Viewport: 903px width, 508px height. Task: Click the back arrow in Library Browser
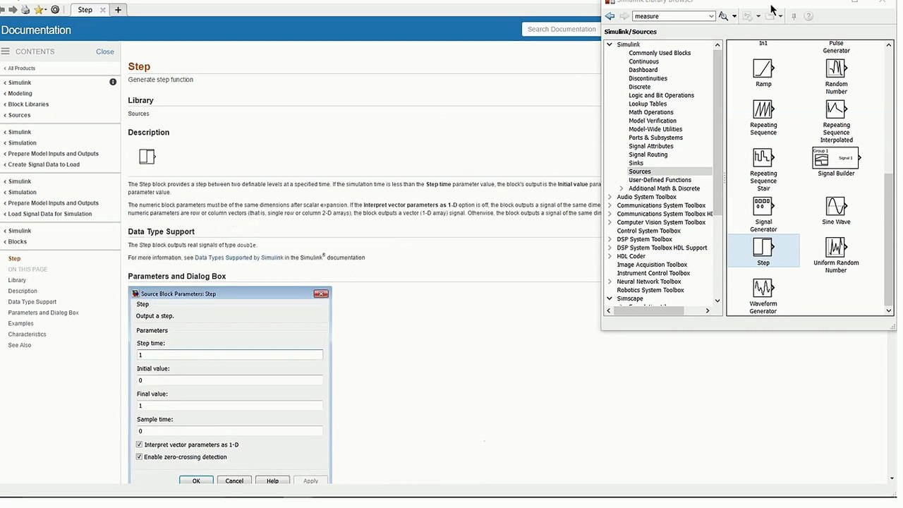click(x=610, y=16)
